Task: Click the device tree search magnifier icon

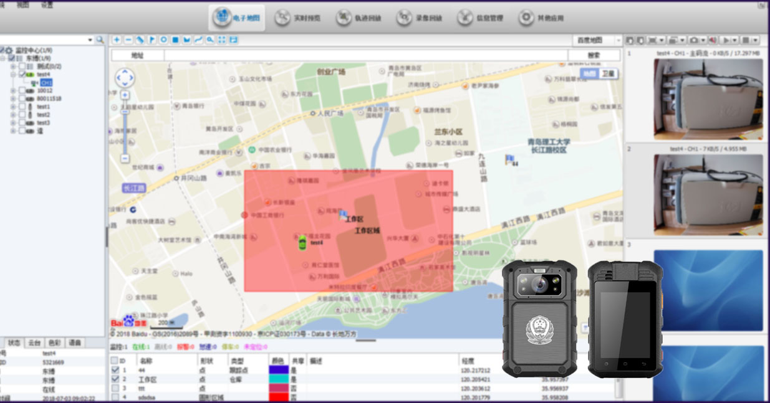Action: pyautogui.click(x=100, y=40)
